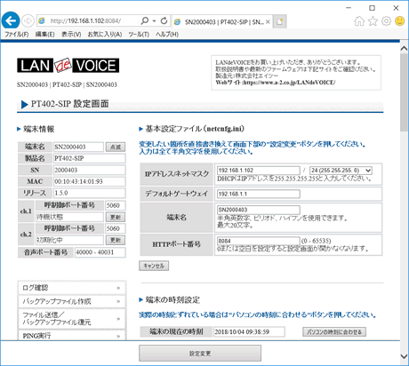The width and height of the screenshot is (409, 366).
Task: Click the PT402-SIP 設定画面 heading
Action: click(70, 104)
